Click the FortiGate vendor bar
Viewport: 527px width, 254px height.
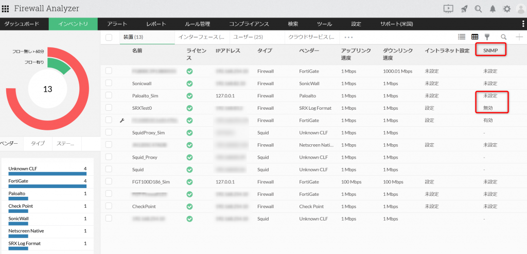47,184
